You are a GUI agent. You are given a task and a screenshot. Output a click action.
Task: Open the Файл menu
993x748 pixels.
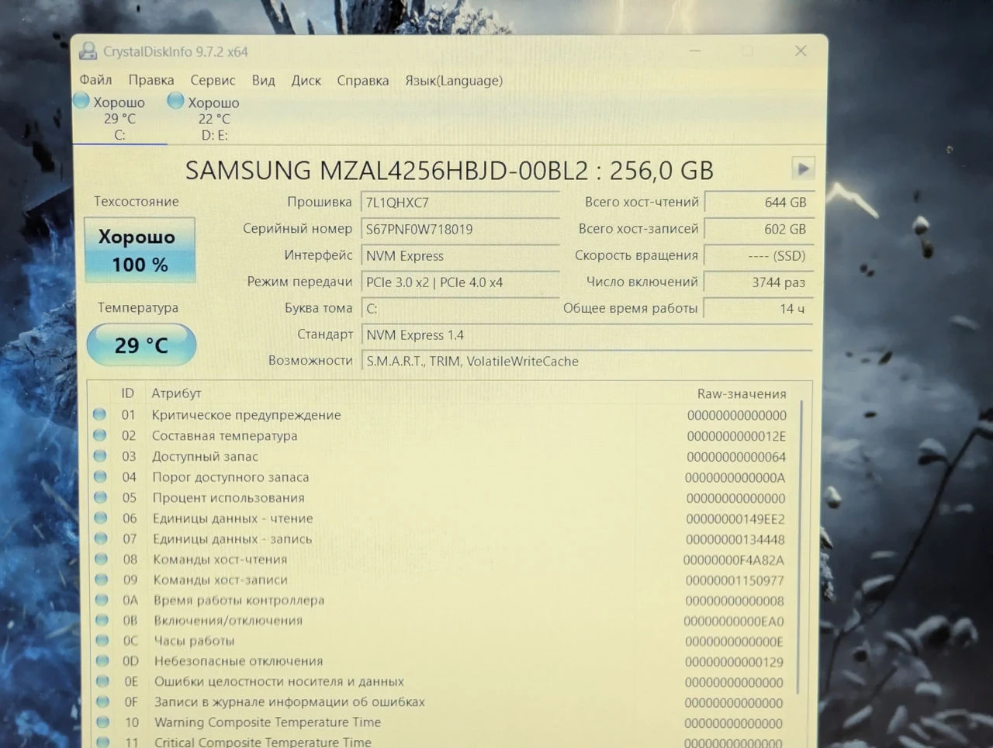pyautogui.click(x=95, y=80)
